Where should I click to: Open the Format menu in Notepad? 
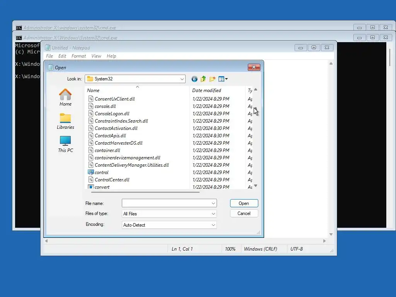coord(79,56)
